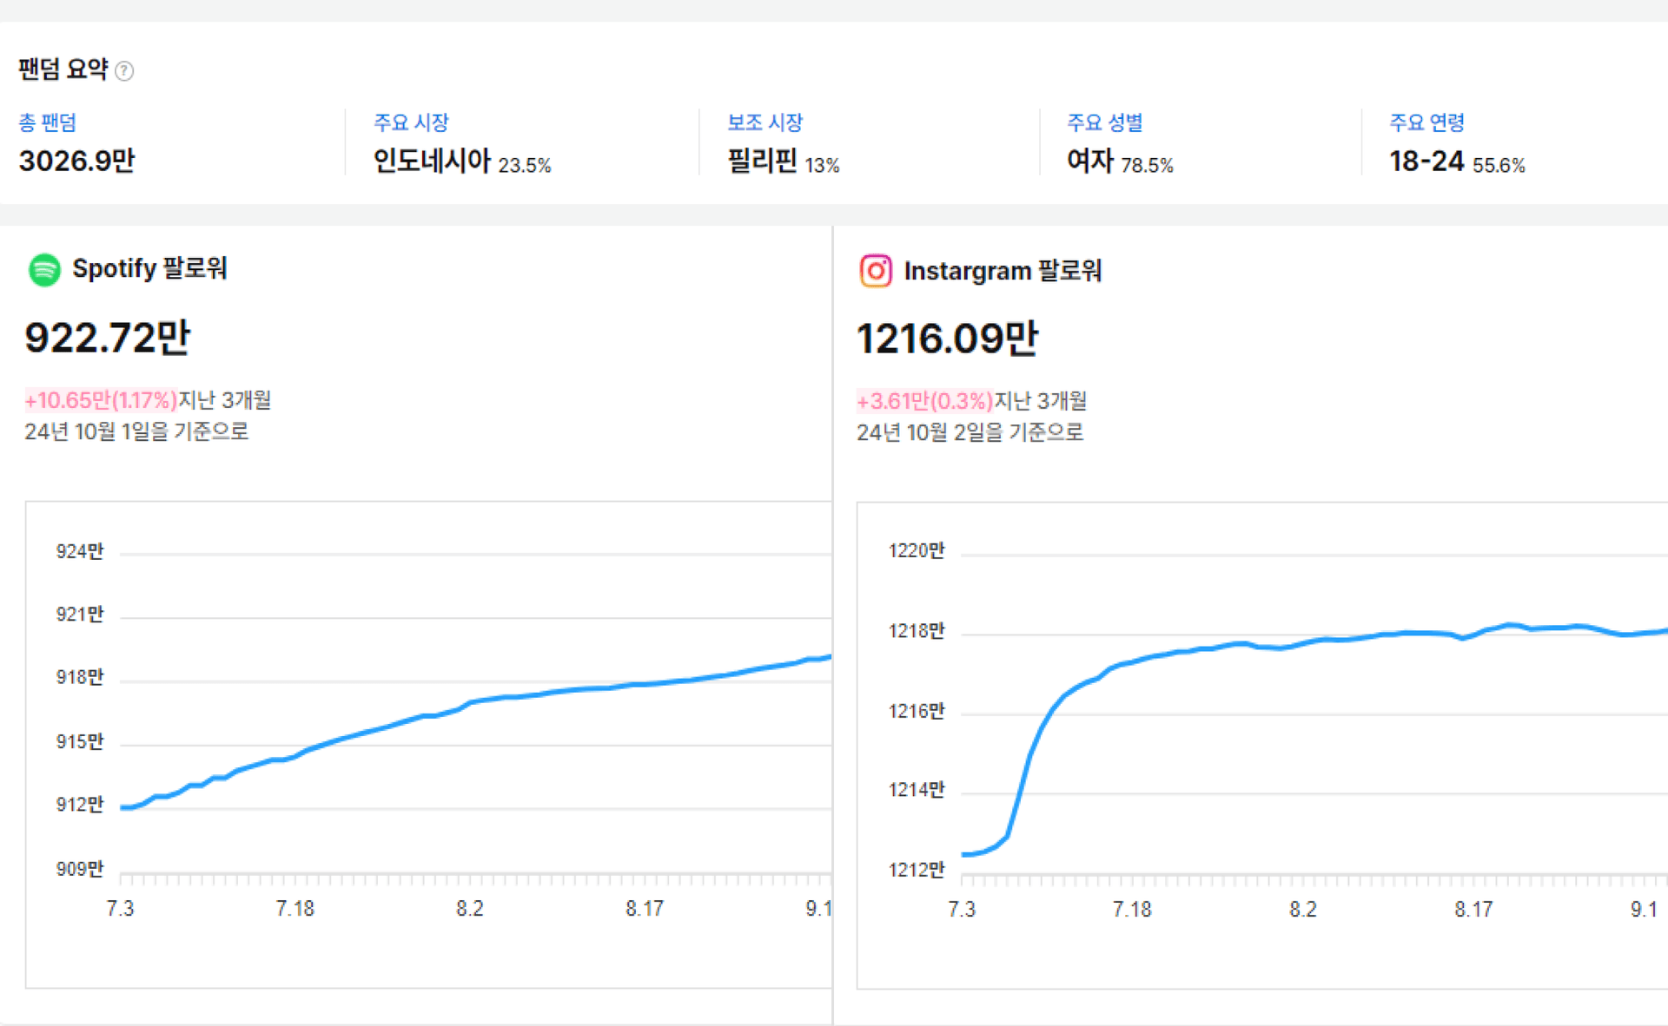This screenshot has height=1026, width=1668.
Task: Click the +3.61만(0.3%) growth badge
Action: coord(924,401)
